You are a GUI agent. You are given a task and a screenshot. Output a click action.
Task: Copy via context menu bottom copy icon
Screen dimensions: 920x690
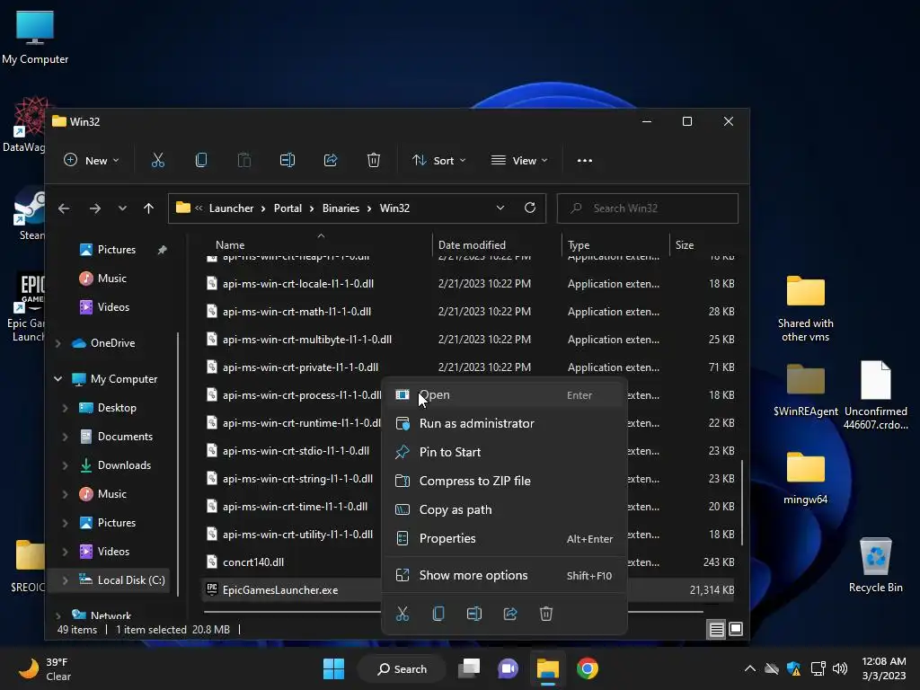point(438,614)
